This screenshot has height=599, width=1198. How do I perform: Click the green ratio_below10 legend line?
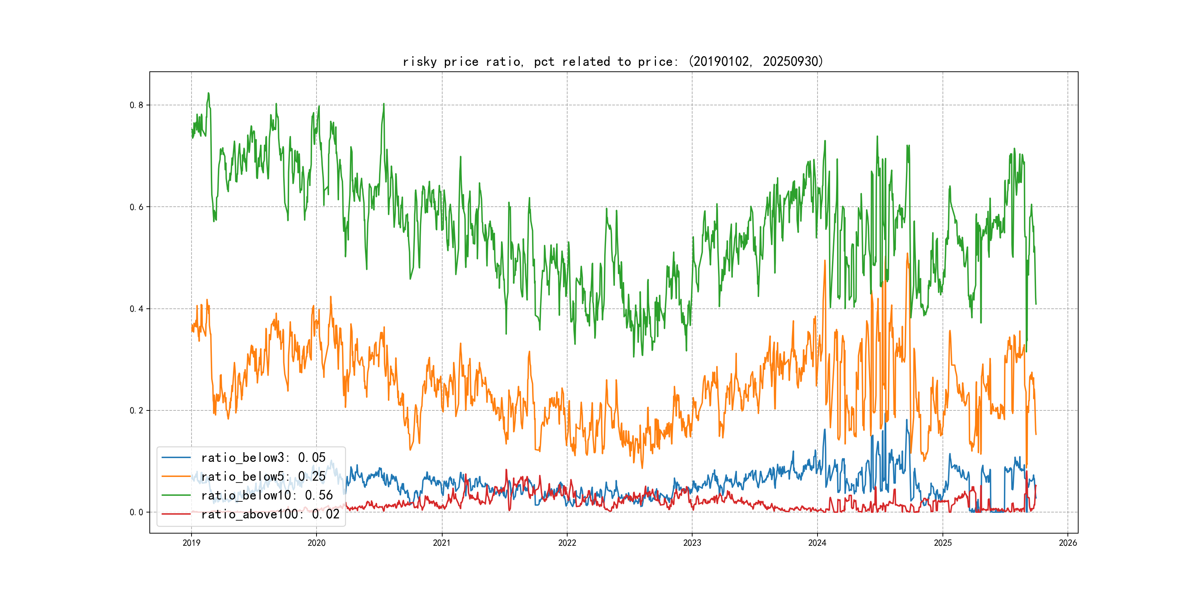tap(176, 495)
